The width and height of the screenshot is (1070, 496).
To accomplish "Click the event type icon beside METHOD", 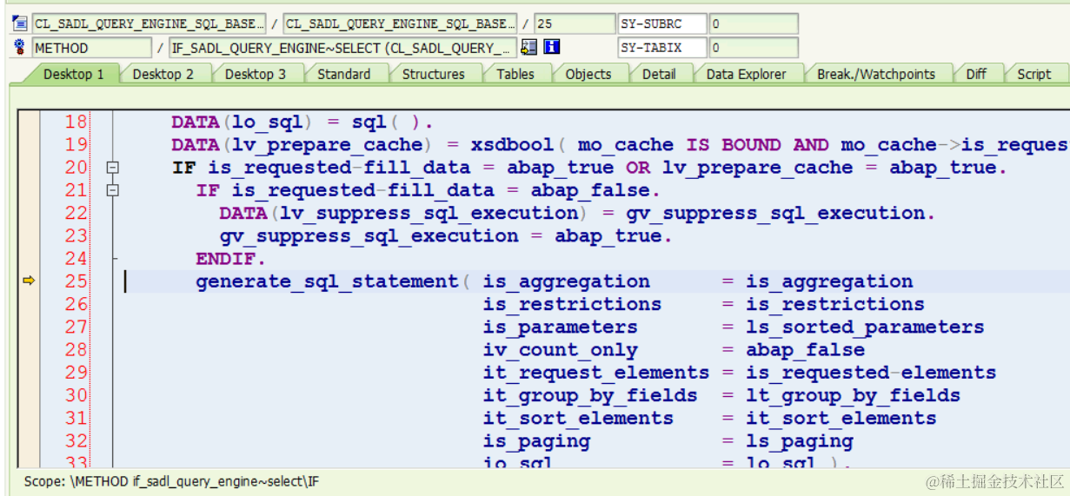I will 19,48.
